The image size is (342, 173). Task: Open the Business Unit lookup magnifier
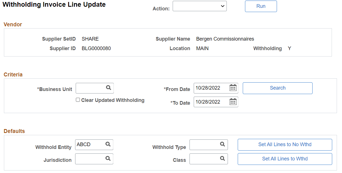click(109, 88)
